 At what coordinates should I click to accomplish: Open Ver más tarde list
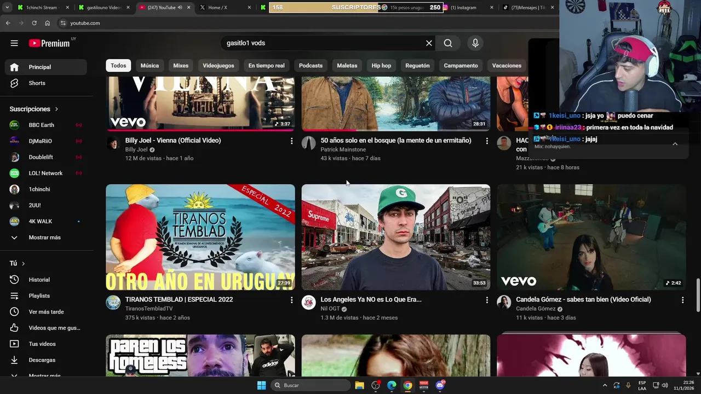[45, 312]
